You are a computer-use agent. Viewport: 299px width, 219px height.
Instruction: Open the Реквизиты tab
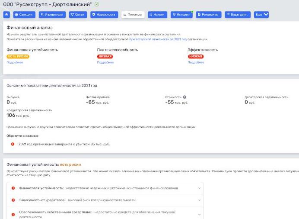[209, 15]
